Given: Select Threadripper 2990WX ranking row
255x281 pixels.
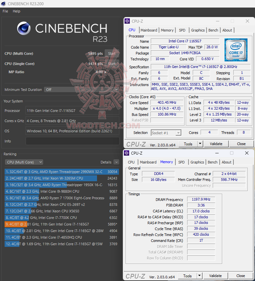Looking at the screenshot, I should pyautogui.click(x=62, y=172).
